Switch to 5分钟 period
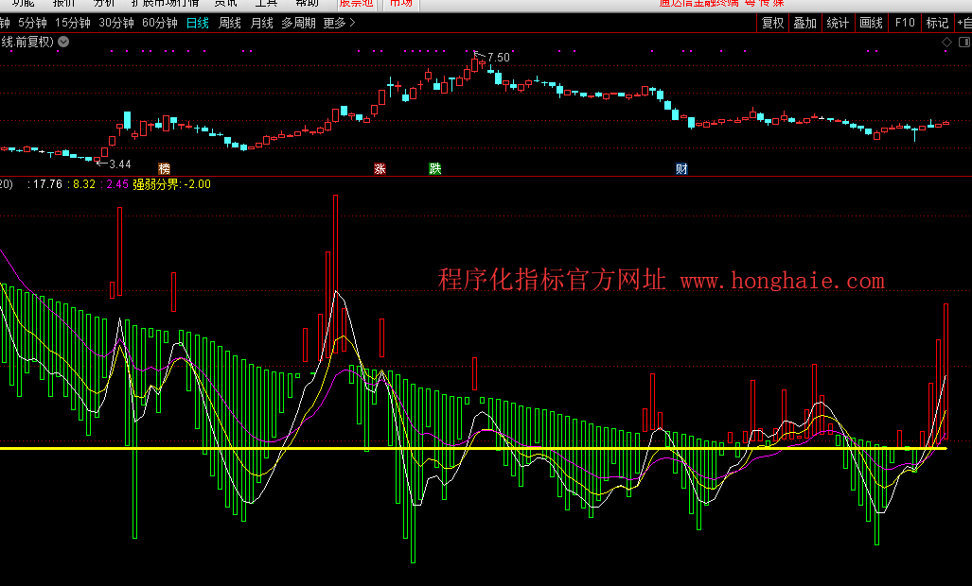The height and width of the screenshot is (586, 972). [33, 23]
